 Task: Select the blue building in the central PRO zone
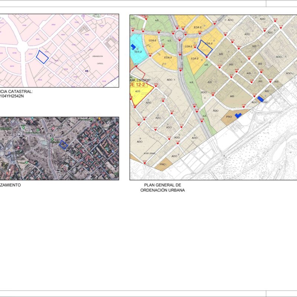tap(238, 116)
